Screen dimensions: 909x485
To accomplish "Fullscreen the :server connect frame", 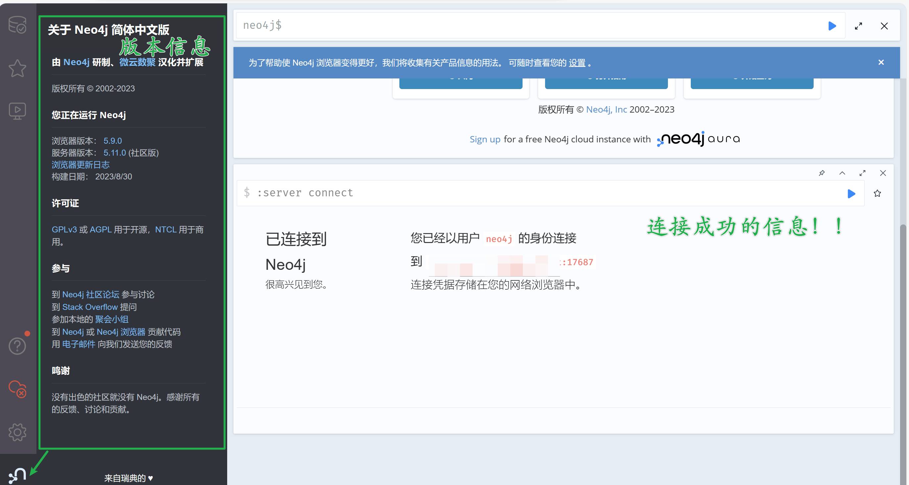I will click(862, 173).
